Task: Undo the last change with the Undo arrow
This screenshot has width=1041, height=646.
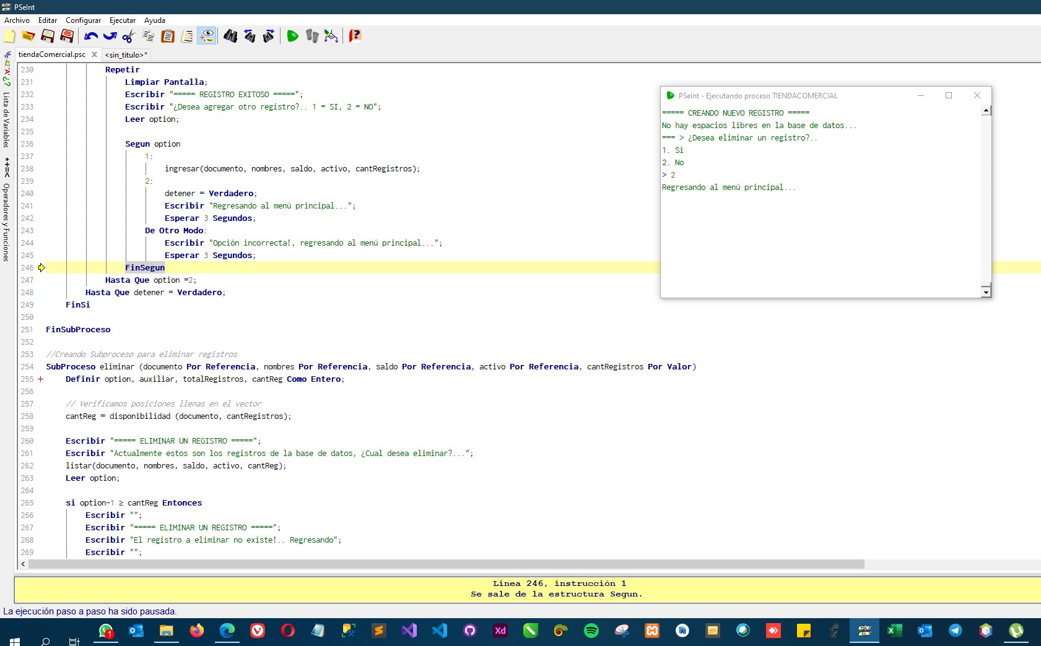Action: point(91,37)
